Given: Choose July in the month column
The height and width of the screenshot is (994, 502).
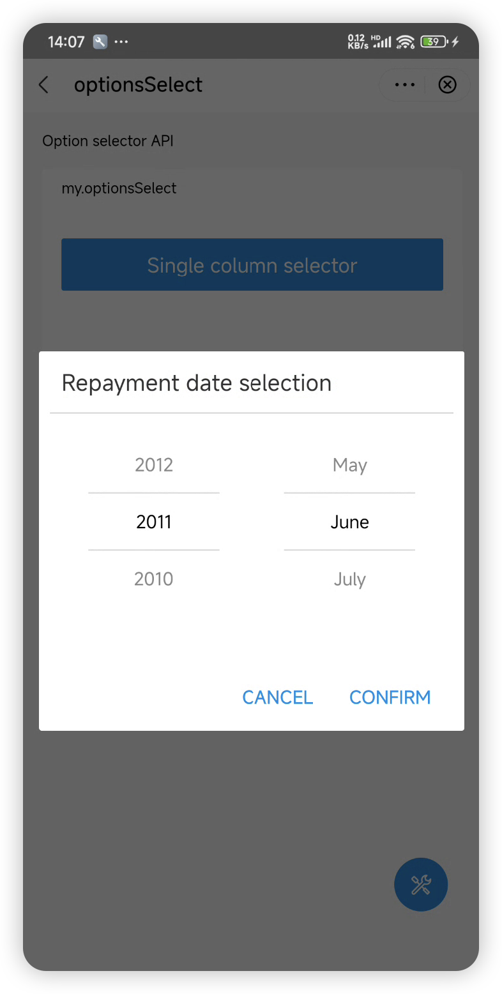Looking at the screenshot, I should point(349,580).
